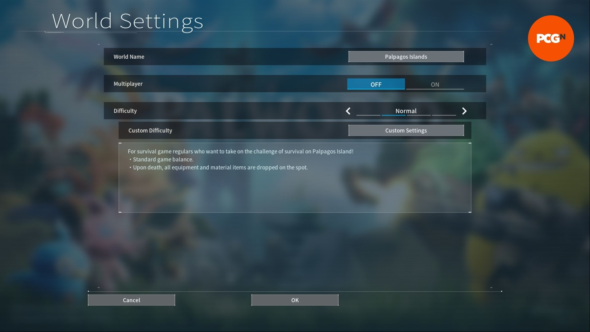Turn Multiplayer ON
The height and width of the screenshot is (332, 590).
435,84
